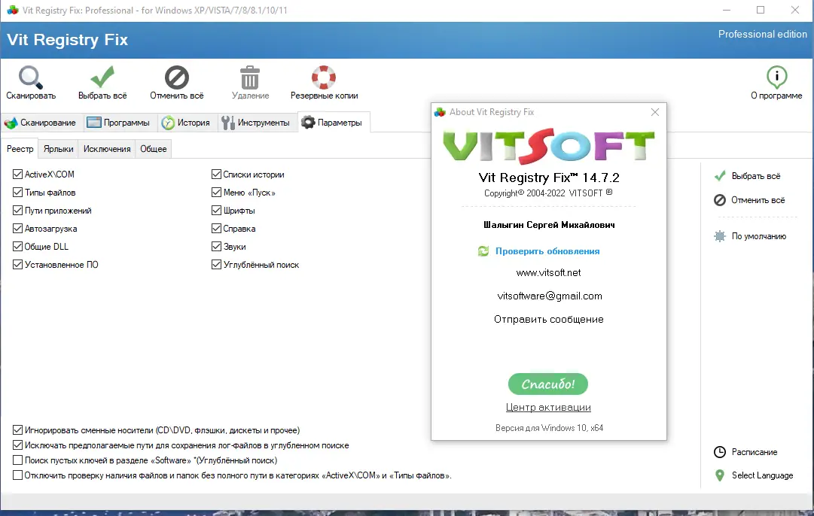The height and width of the screenshot is (516, 814).
Task: Click the vitsoftware@gmail.com email link
Action: click(x=549, y=296)
